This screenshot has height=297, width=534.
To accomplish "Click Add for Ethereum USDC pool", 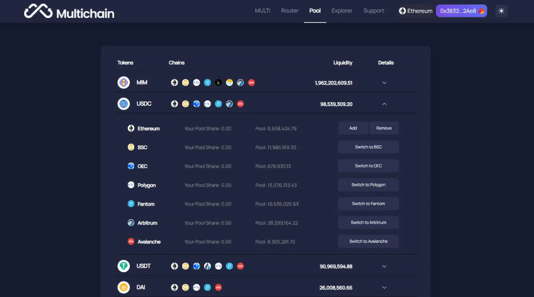I will coord(353,128).
